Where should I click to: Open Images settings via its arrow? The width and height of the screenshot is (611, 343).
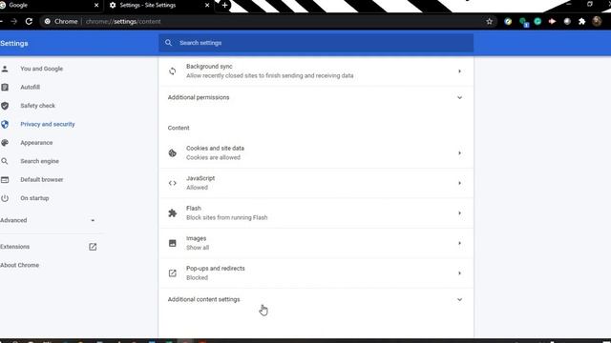pos(460,243)
